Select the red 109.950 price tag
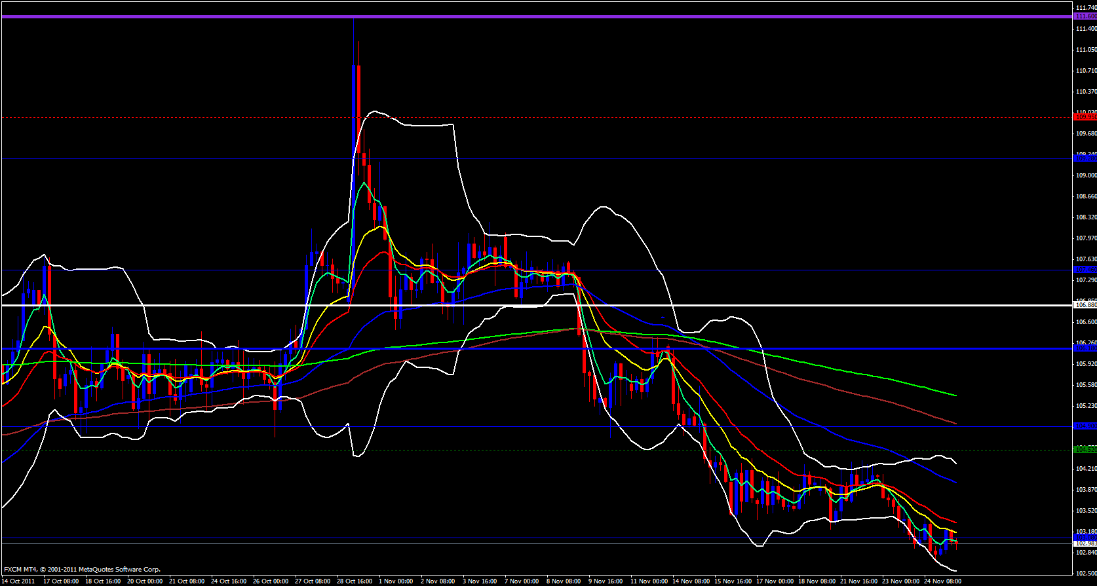This screenshot has width=1097, height=586. click(x=1085, y=117)
